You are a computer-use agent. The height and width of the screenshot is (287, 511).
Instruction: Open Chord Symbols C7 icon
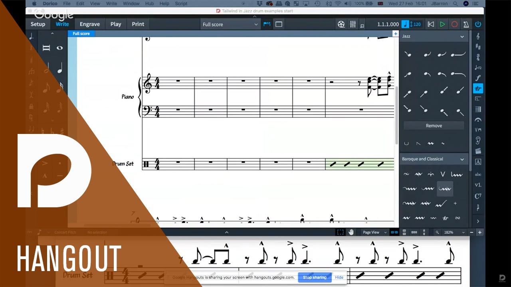click(x=478, y=196)
